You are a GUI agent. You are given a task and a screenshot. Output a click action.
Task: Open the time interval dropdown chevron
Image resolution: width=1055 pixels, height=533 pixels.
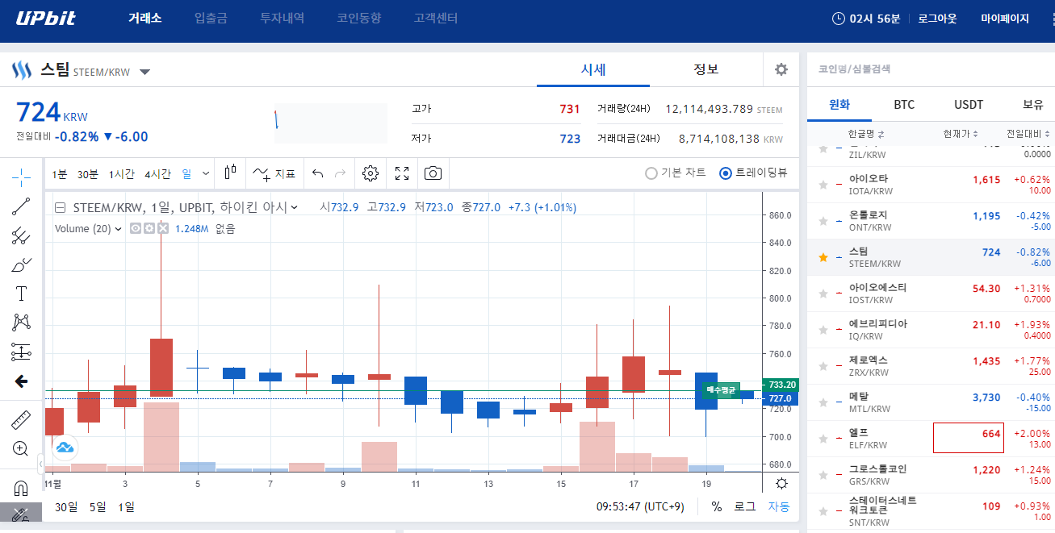coord(206,173)
